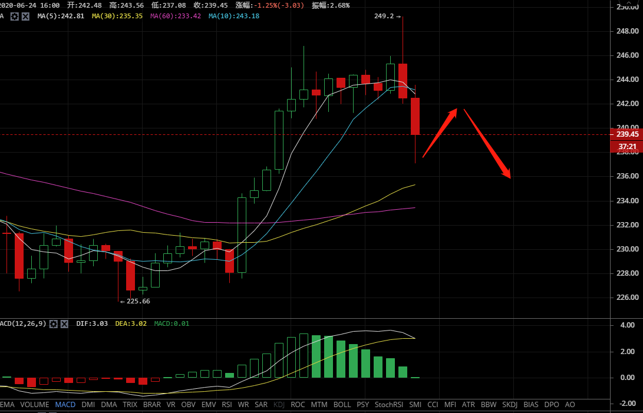
Task: Click the 225.66 low price marker
Action: tap(135, 301)
